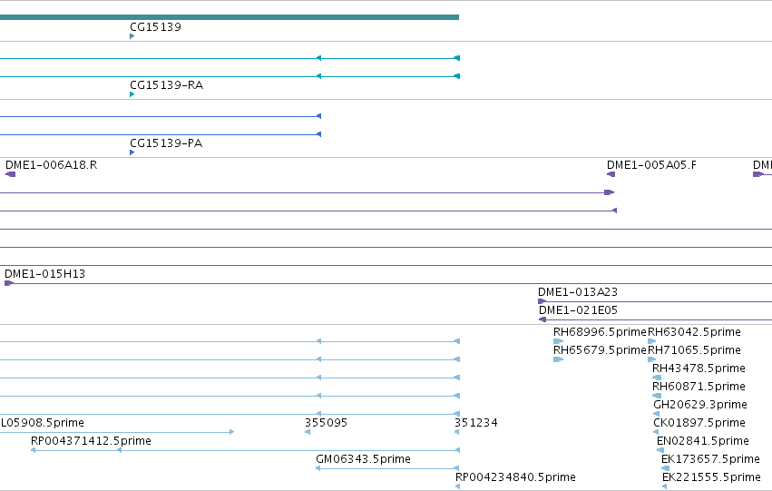Click the RH68996.5prime EST arrow
Screen dimensions: 772x491
point(558,341)
